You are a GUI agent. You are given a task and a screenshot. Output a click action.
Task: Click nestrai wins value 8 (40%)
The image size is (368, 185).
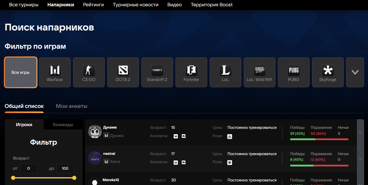(296, 160)
